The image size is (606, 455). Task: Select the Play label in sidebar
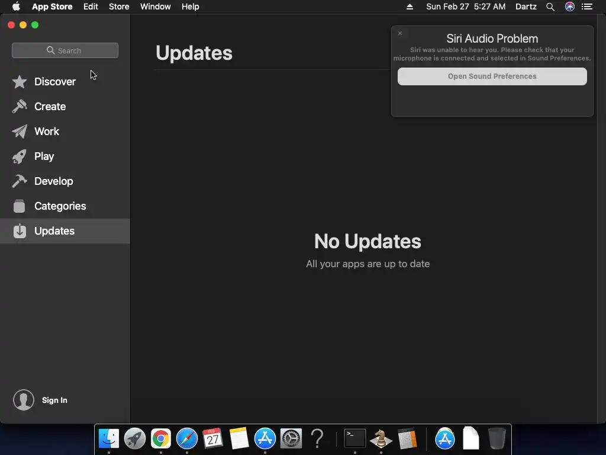(44, 156)
